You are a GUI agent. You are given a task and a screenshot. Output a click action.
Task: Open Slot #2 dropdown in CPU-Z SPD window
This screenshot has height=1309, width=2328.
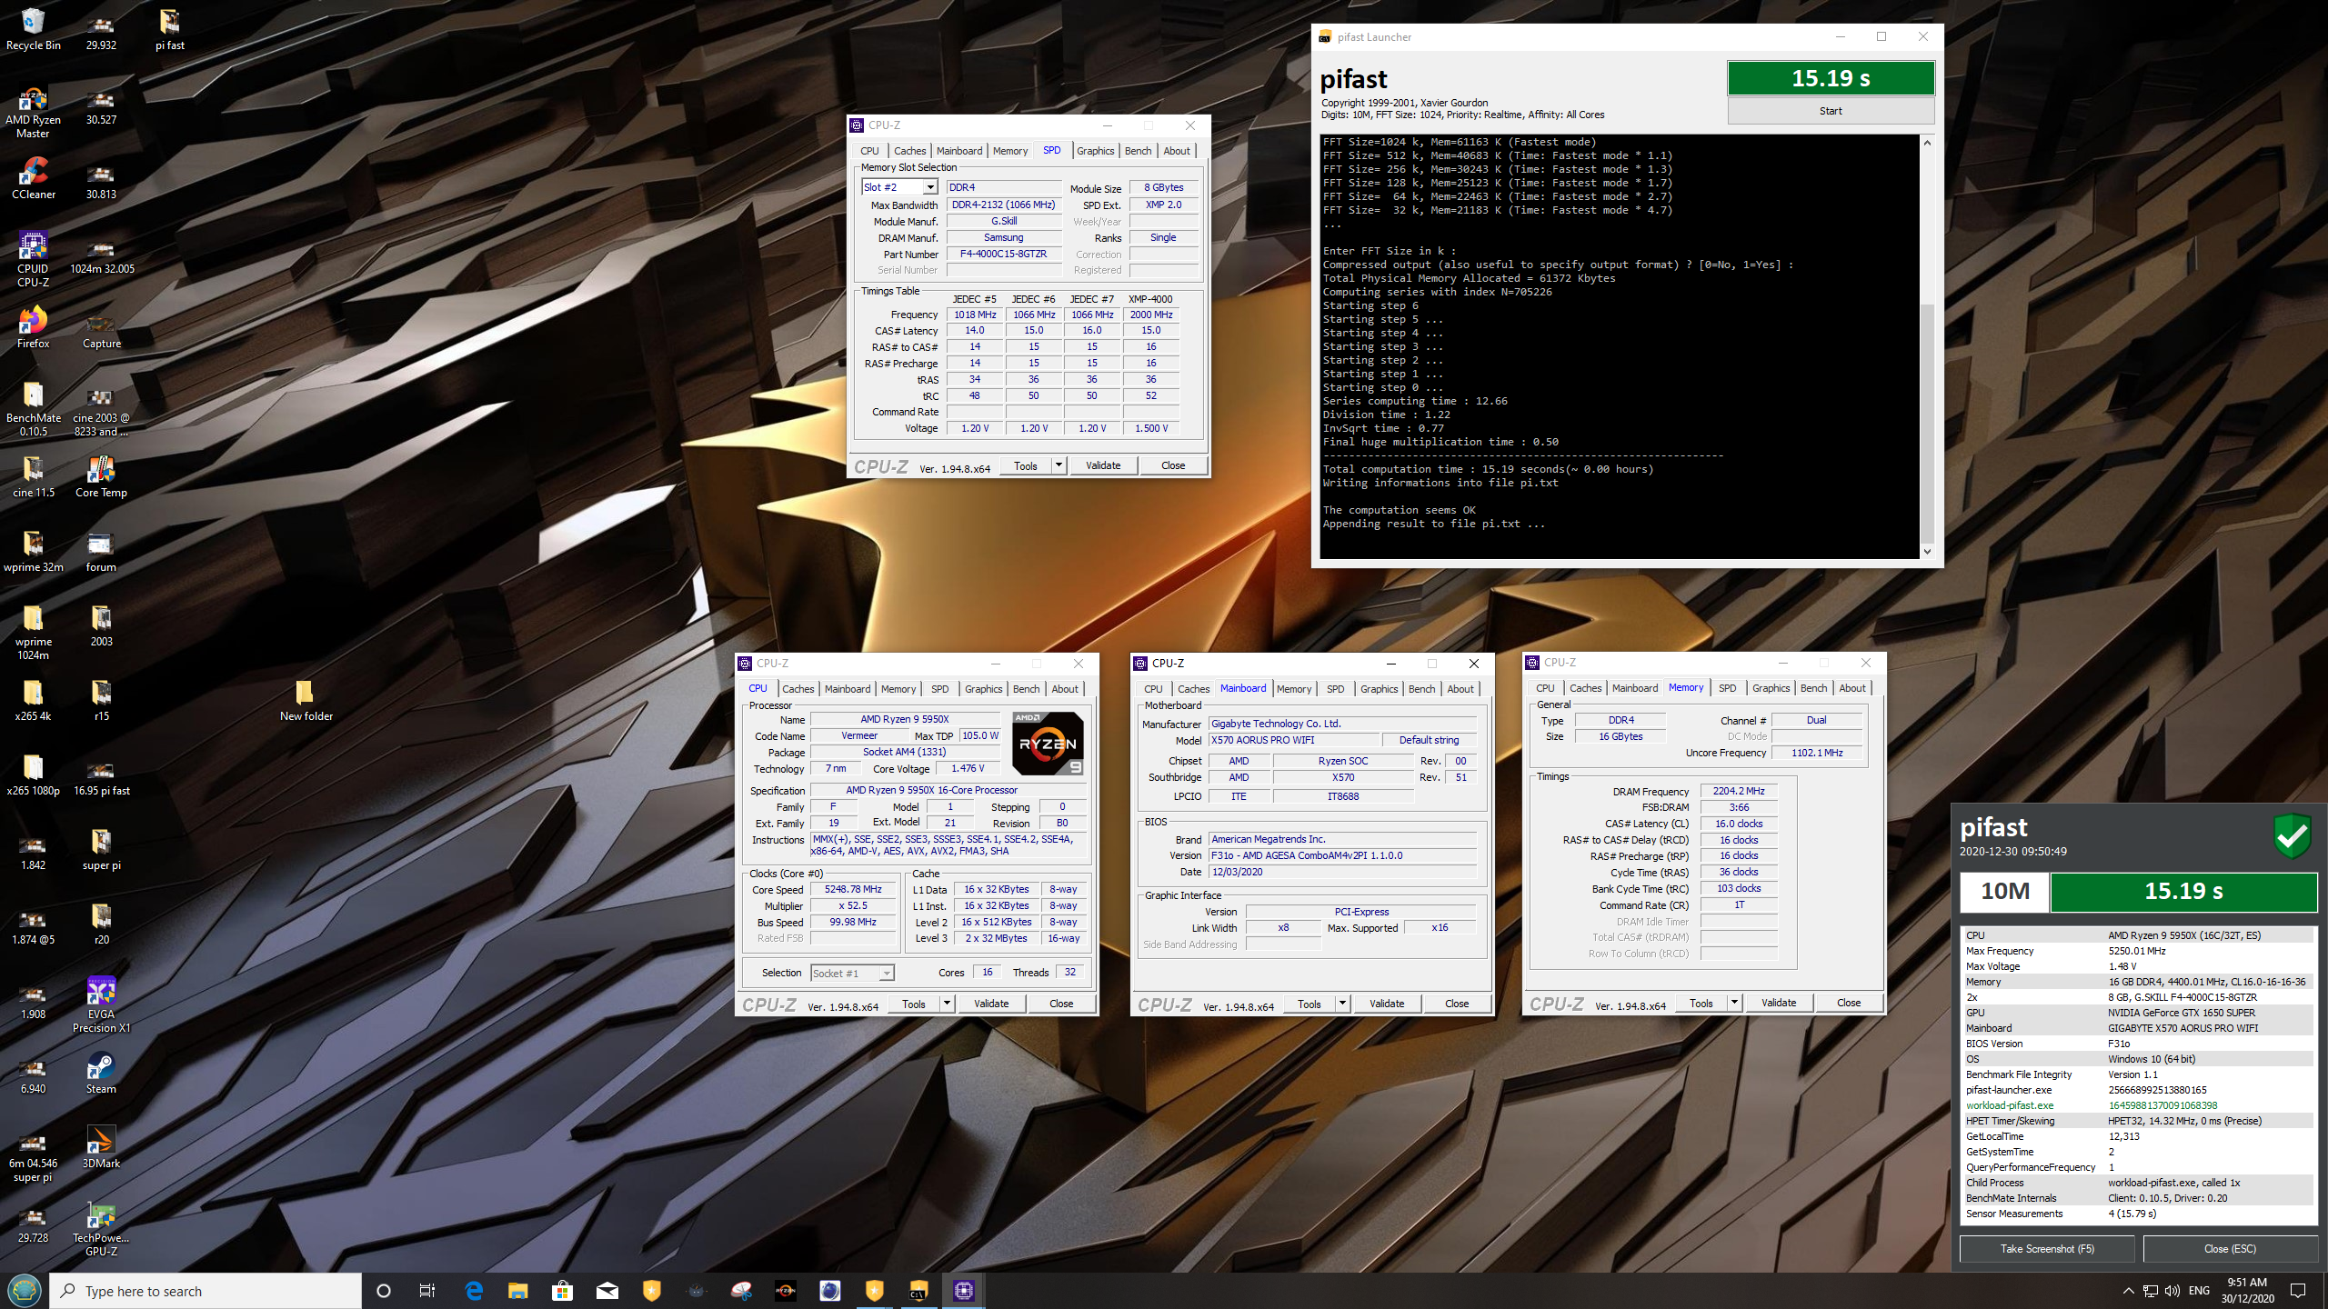pos(930,187)
